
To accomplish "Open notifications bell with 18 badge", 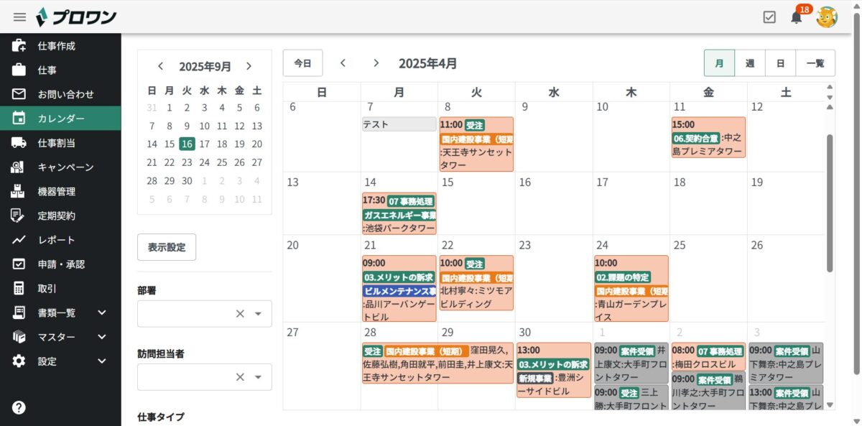I will 797,17.
